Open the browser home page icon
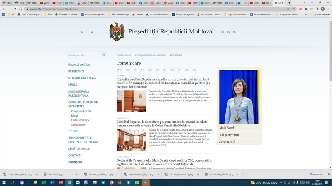 coord(20,9)
